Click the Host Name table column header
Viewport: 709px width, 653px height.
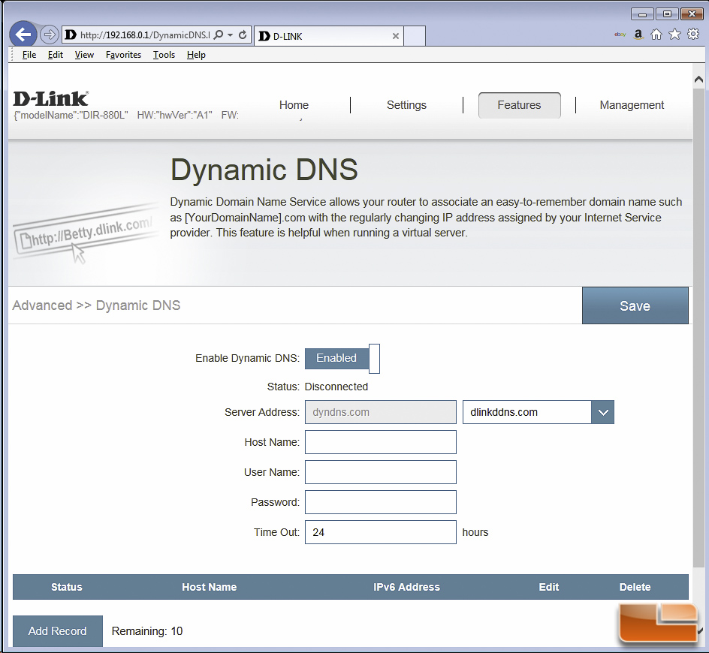point(209,587)
